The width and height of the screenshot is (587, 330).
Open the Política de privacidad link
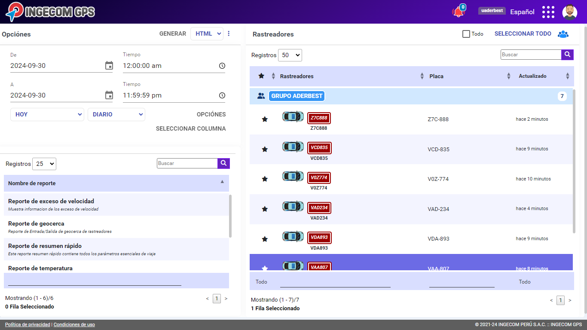[x=28, y=325]
